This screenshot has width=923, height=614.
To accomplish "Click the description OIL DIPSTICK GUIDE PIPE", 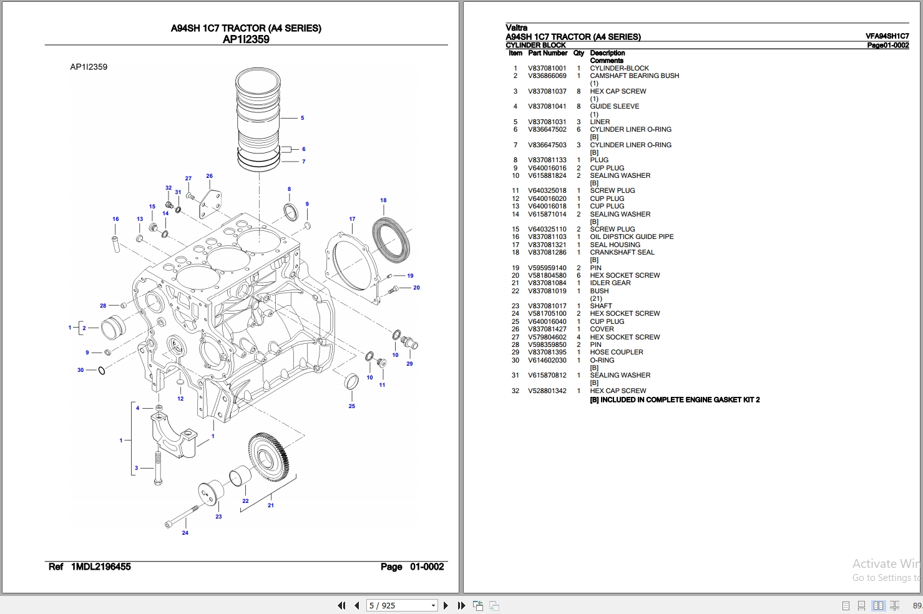I will [632, 237].
